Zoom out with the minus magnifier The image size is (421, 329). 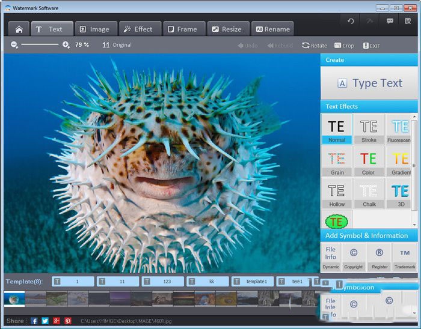pyautogui.click(x=14, y=45)
